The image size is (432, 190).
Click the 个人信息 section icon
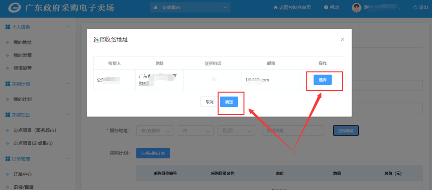[x=8, y=27]
